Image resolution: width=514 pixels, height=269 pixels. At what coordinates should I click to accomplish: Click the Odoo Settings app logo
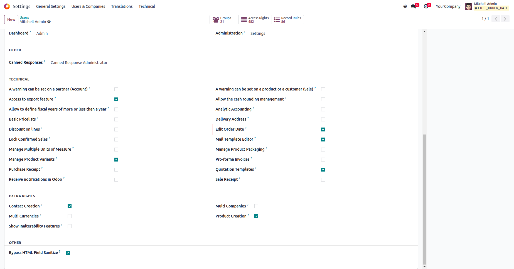point(7,6)
